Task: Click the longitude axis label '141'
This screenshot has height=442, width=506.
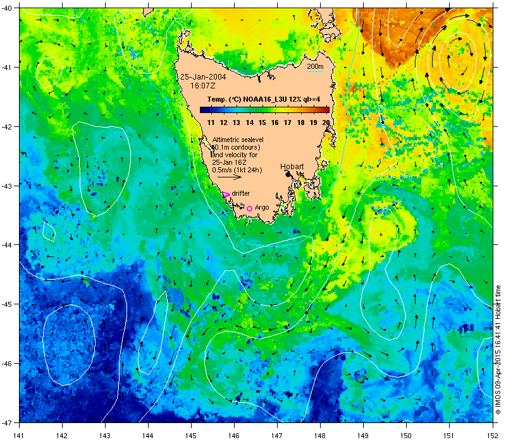Action: tap(20, 436)
